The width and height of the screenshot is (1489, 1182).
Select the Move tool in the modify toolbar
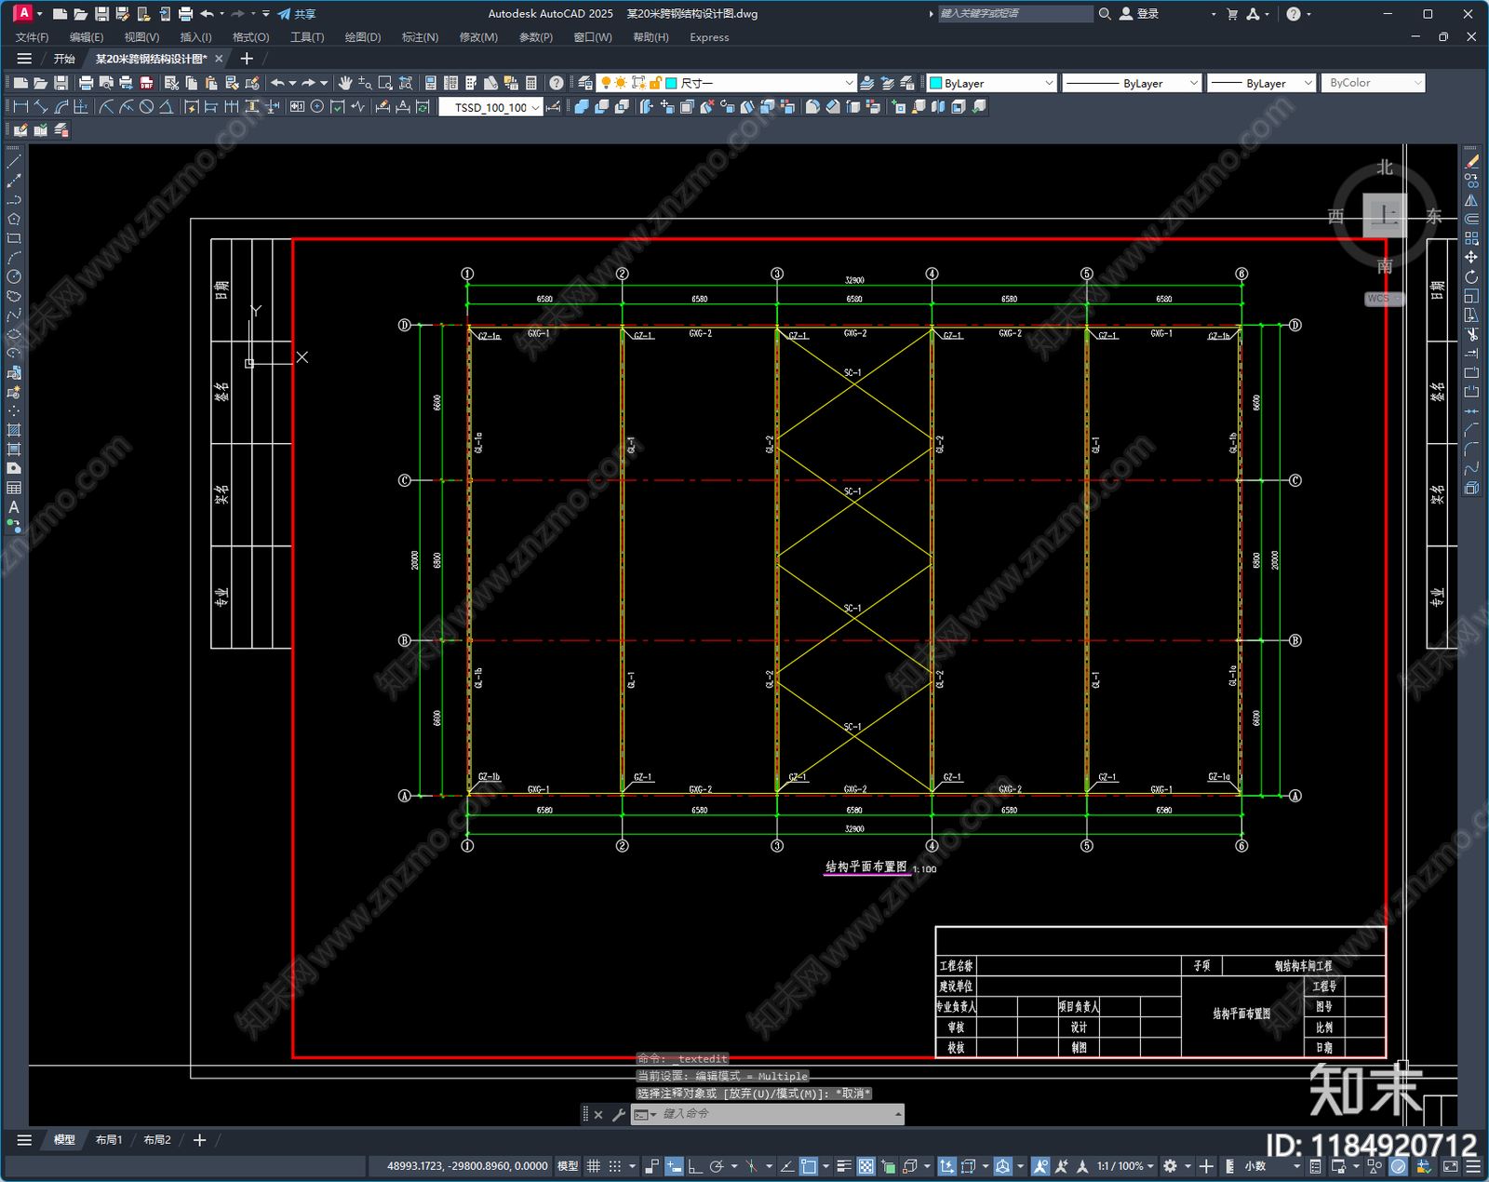pyautogui.click(x=1471, y=257)
